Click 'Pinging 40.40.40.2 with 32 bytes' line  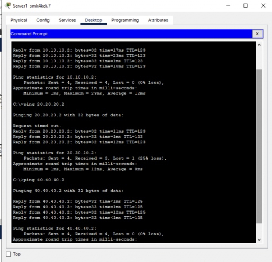click(x=68, y=191)
